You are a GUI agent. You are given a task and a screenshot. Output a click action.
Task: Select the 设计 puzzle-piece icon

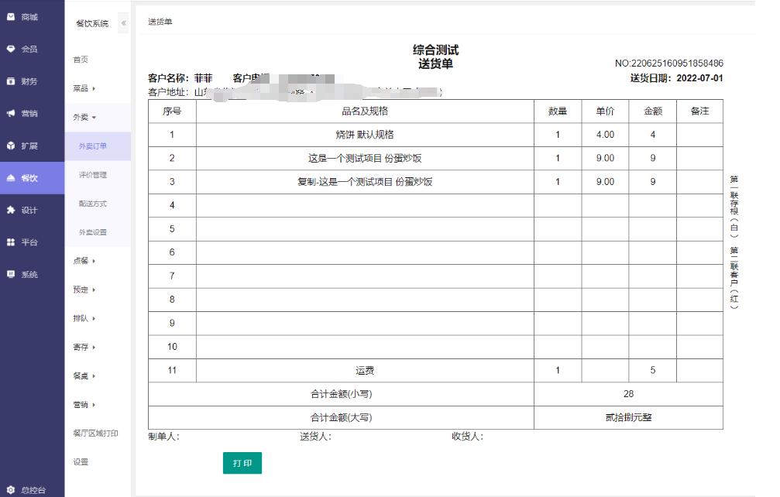[12, 210]
